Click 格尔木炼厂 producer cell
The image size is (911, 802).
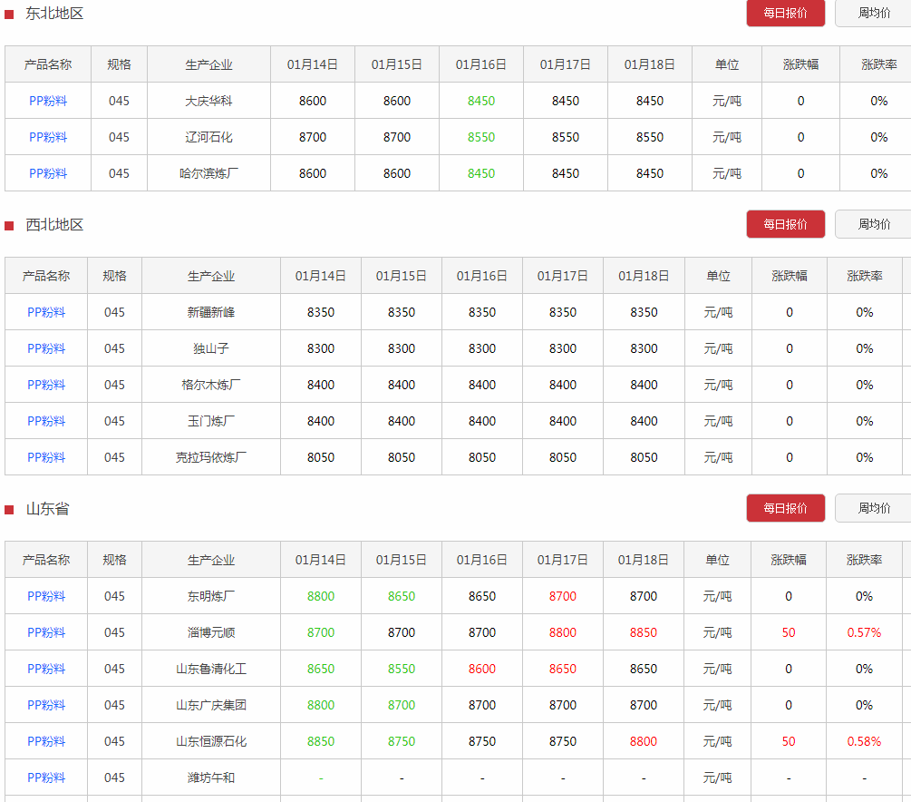(211, 385)
